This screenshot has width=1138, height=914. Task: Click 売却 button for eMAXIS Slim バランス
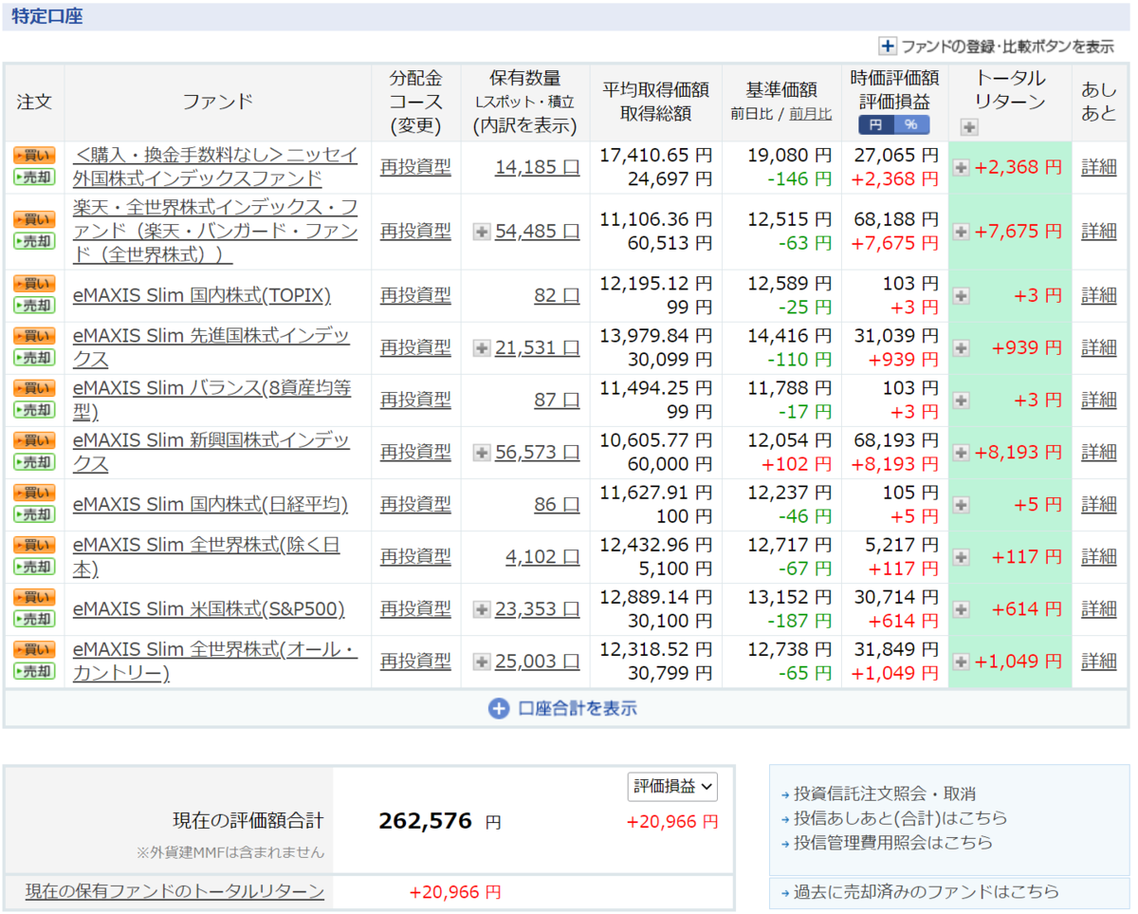coord(34,410)
